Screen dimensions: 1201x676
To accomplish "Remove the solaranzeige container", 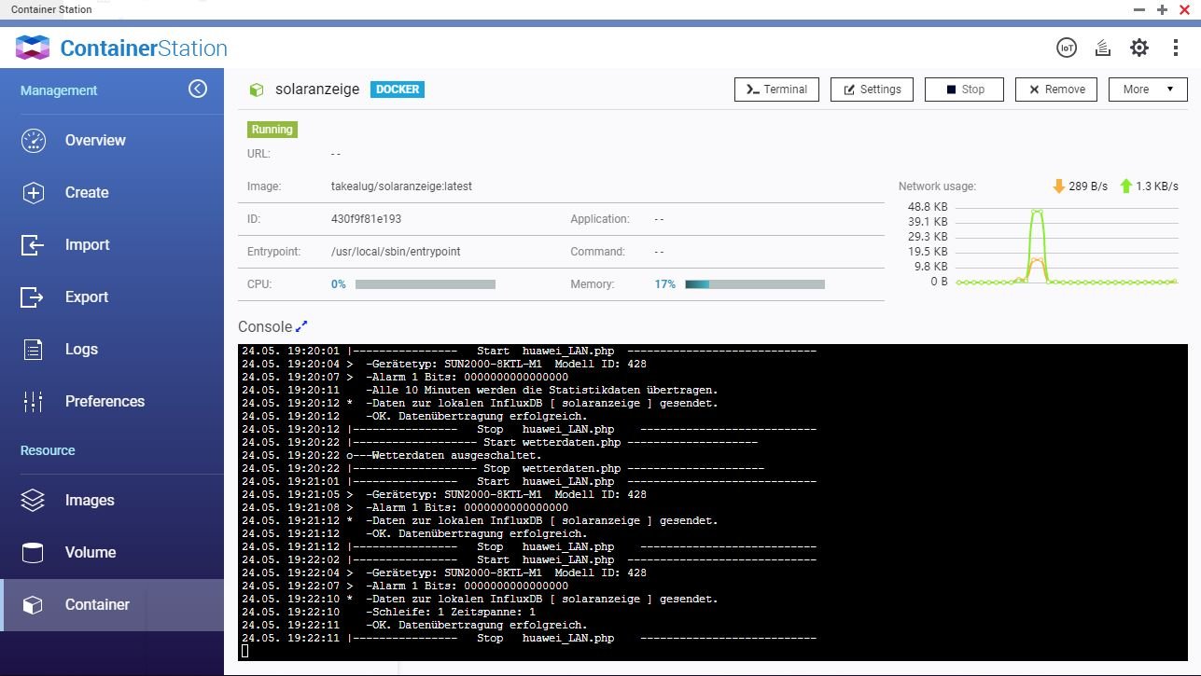I will tap(1056, 90).
